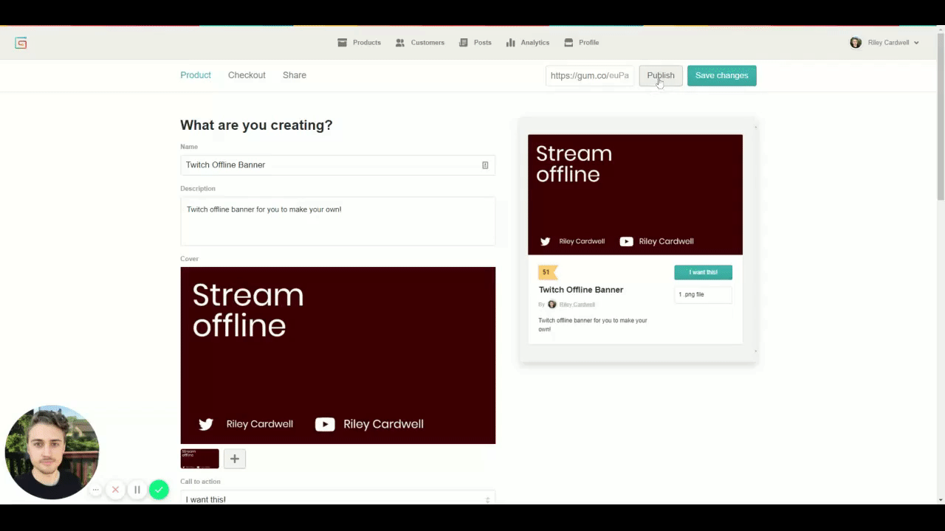Open recorder more options ellipsis
Image resolution: width=945 pixels, height=531 pixels.
coord(95,490)
